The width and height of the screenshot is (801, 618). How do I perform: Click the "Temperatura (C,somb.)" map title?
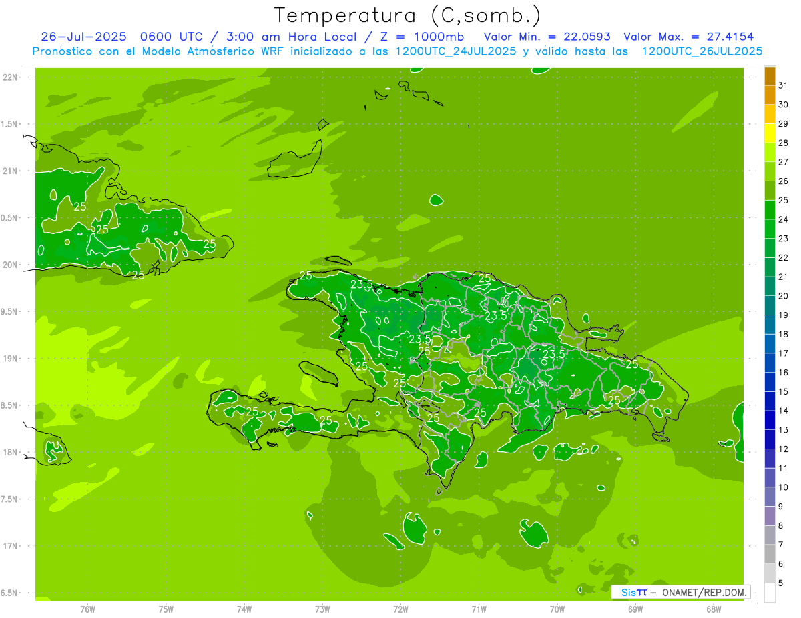coord(407,15)
